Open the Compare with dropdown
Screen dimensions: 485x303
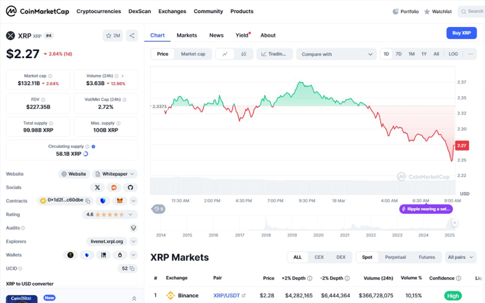[336, 54]
